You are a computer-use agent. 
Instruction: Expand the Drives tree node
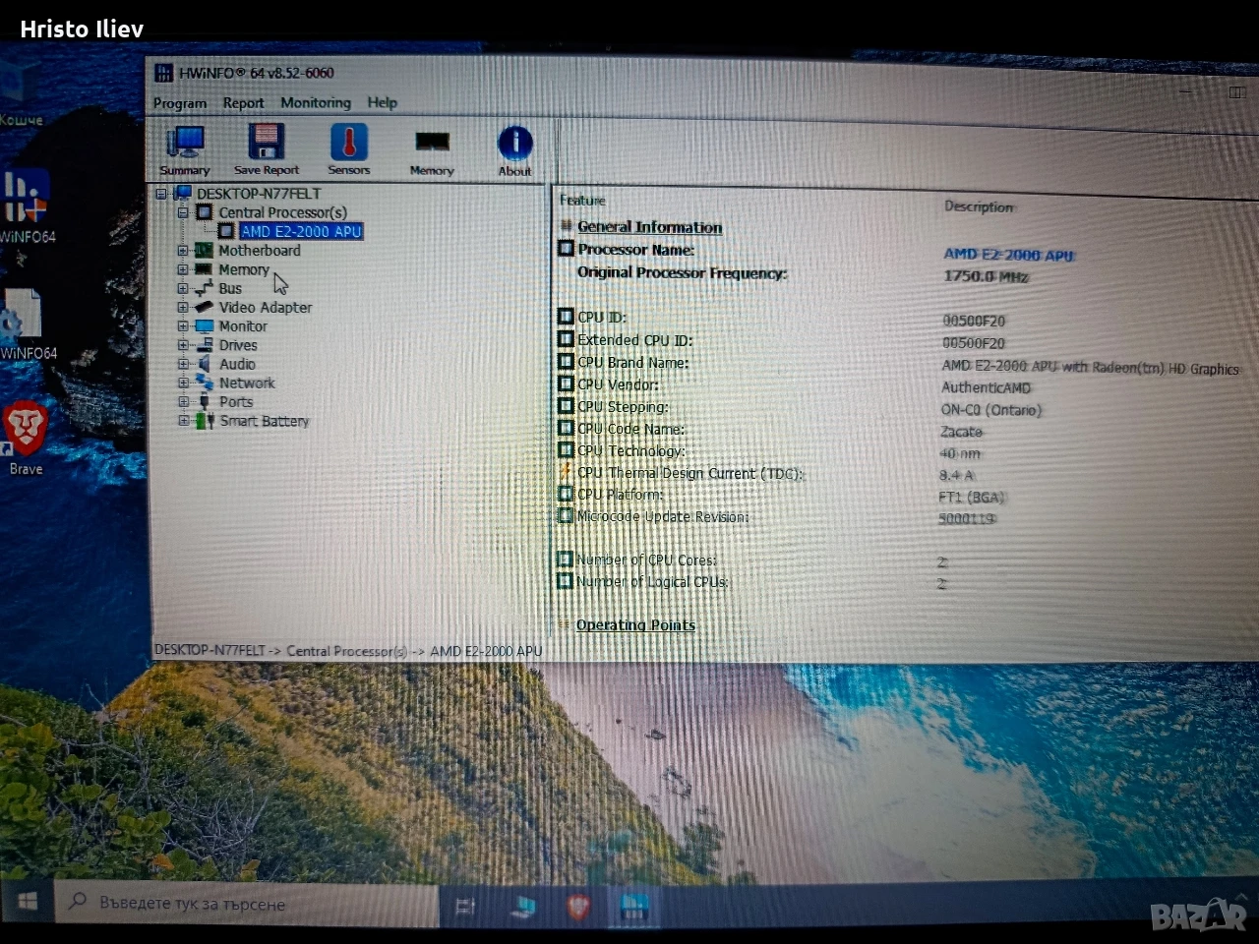tap(183, 345)
